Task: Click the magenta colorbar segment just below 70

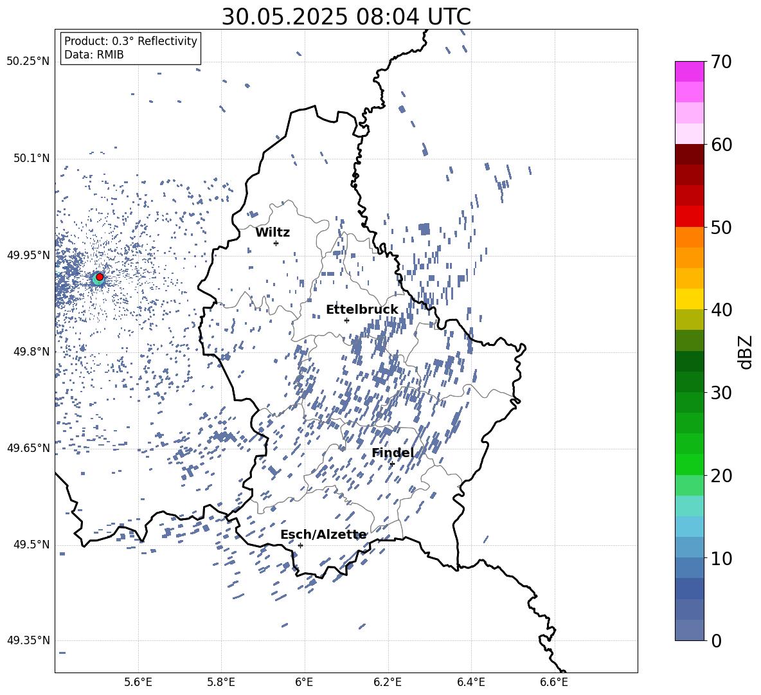Action: coord(690,71)
